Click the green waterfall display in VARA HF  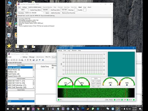coord(96,93)
